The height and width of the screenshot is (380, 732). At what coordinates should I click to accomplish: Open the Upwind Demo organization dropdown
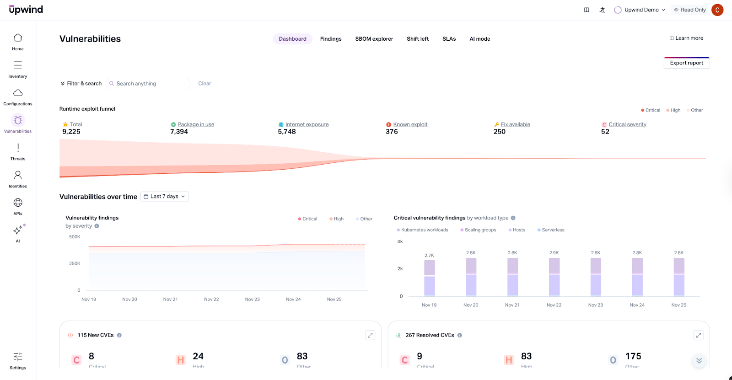[640, 10]
